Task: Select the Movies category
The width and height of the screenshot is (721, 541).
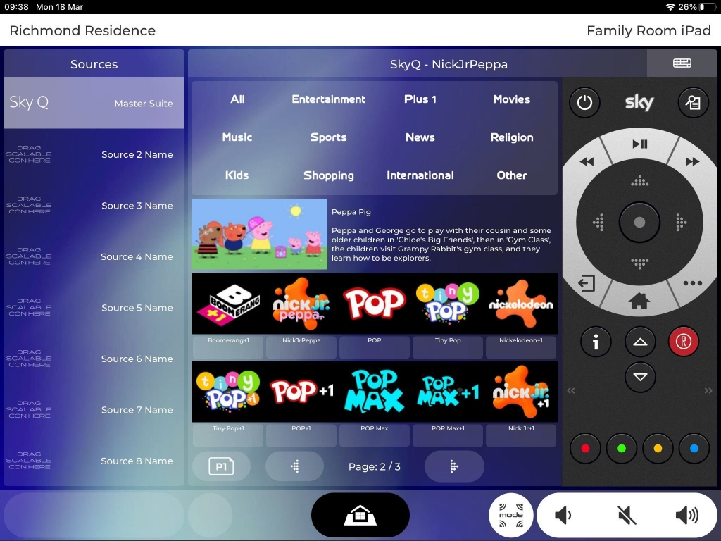Action: [511, 99]
